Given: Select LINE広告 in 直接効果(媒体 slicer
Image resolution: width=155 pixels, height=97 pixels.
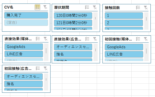Looking at the screenshot, I should (x=24, y=54).
